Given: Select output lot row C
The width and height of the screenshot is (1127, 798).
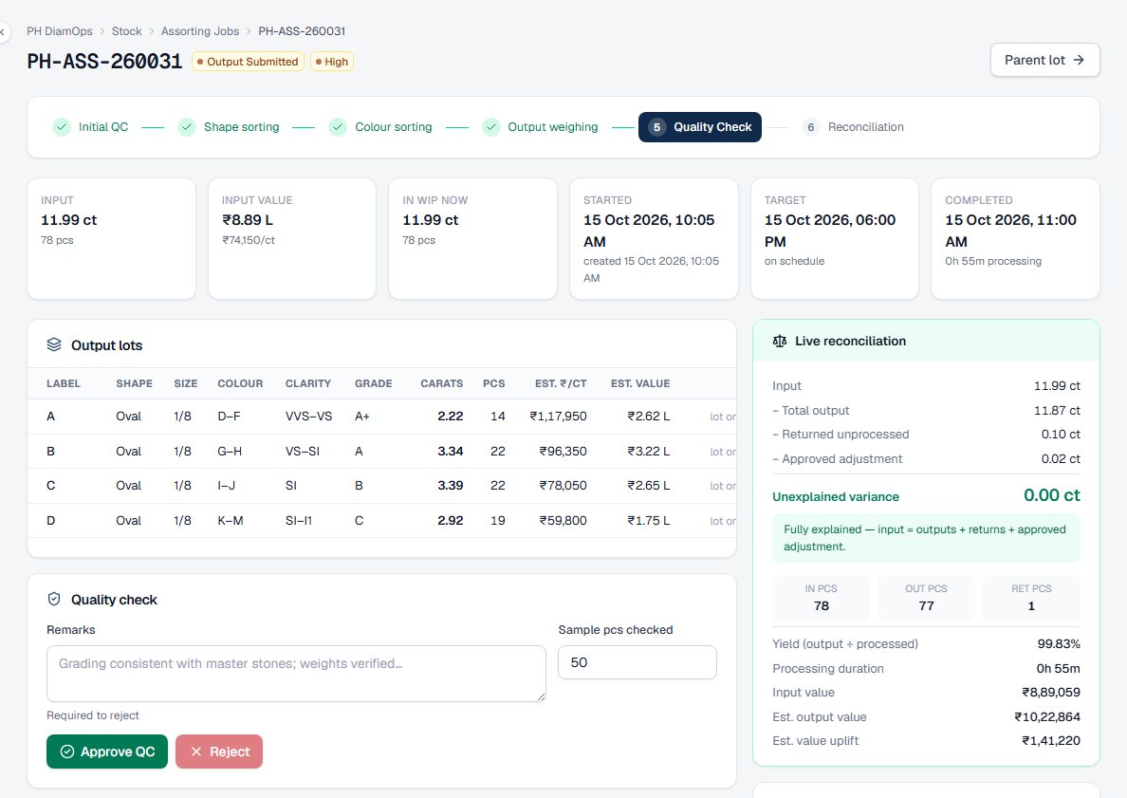Looking at the screenshot, I should pos(381,485).
